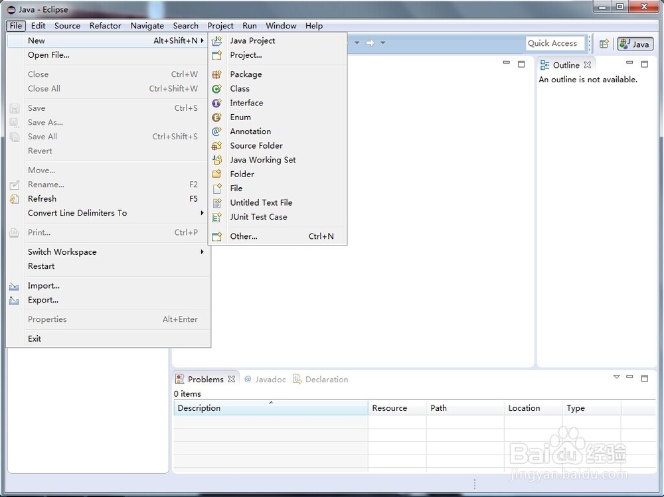Select the Java perspective button
The image size is (664, 497).
click(x=635, y=44)
